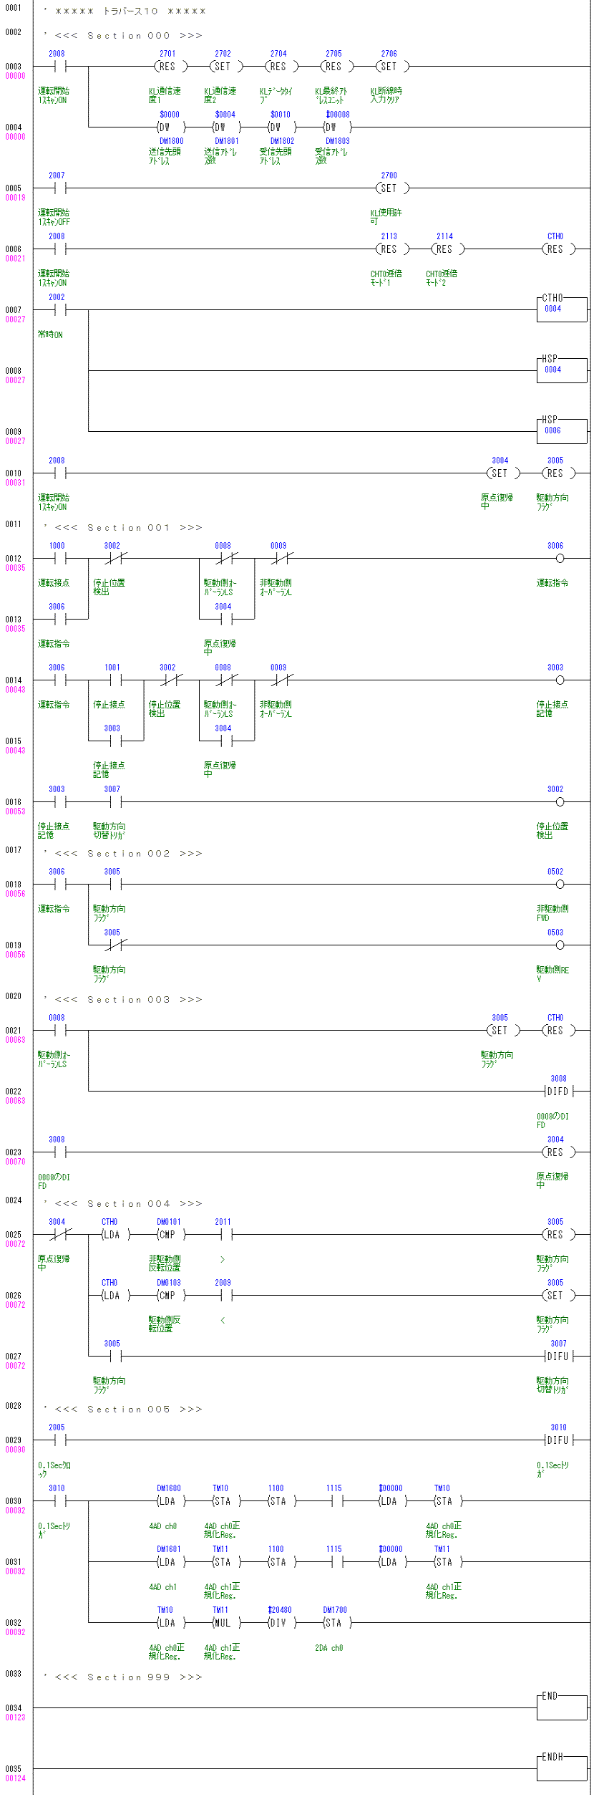Click contact 3008 on rung 0023

[59, 1152]
